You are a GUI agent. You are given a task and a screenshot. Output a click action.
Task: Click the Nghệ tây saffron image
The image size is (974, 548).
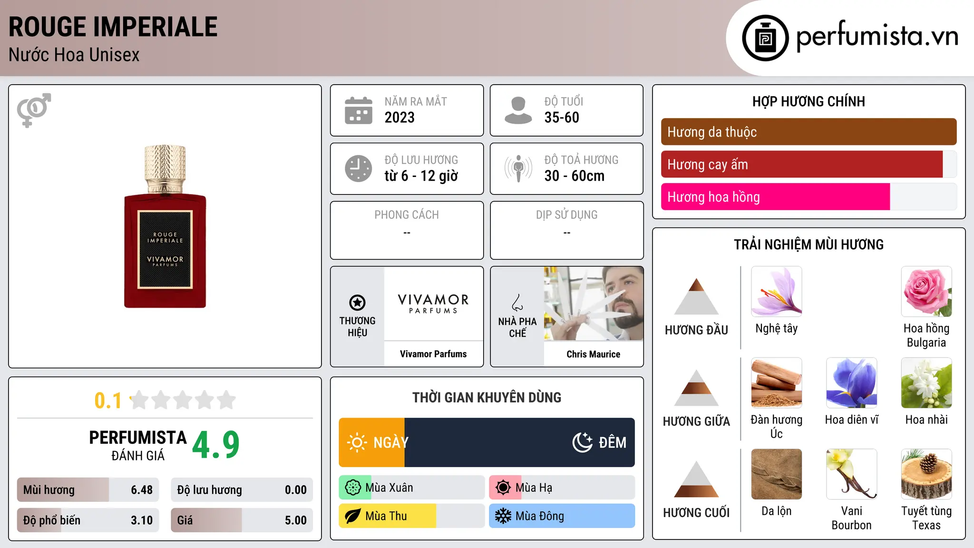pyautogui.click(x=777, y=292)
